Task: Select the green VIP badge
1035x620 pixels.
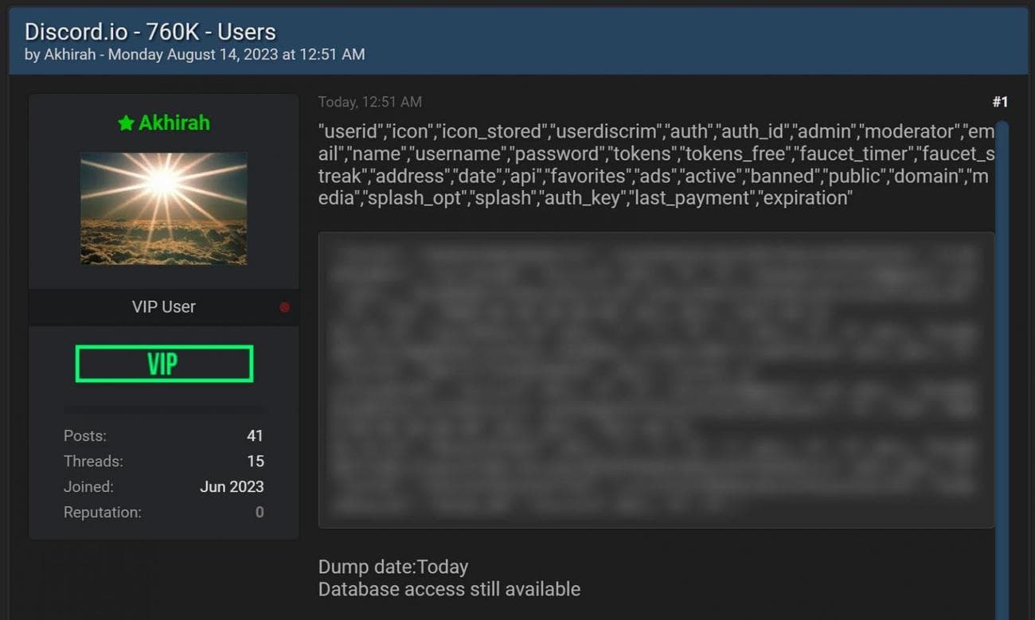Action: pos(163,364)
